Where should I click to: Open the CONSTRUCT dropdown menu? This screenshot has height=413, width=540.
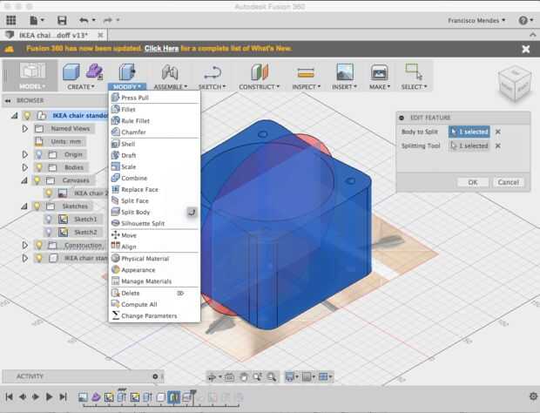(x=260, y=87)
